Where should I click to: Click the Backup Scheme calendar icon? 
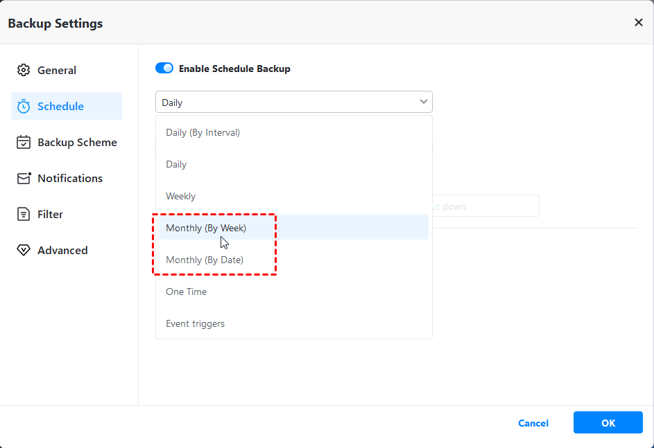[24, 143]
